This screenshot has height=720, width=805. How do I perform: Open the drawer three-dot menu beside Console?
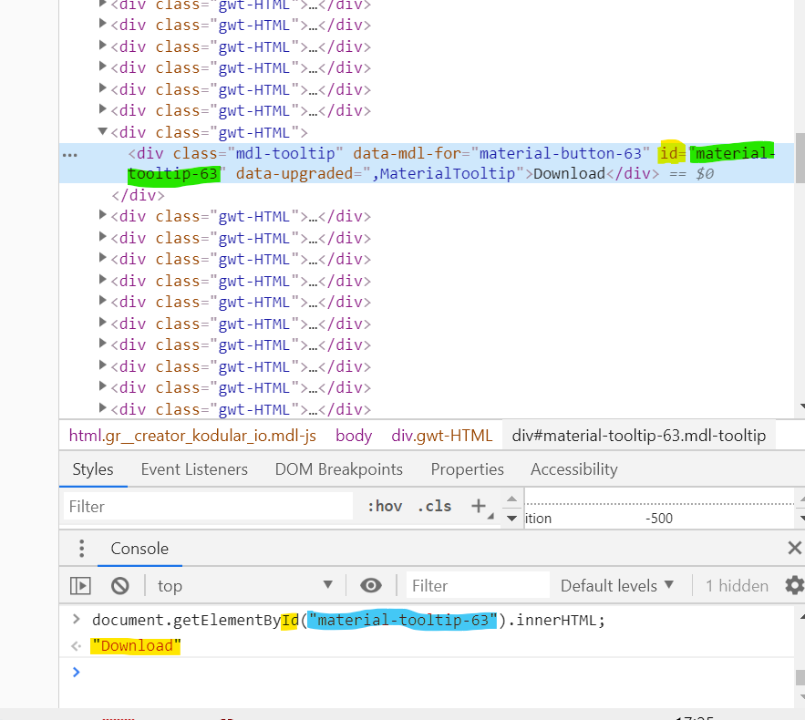point(82,549)
